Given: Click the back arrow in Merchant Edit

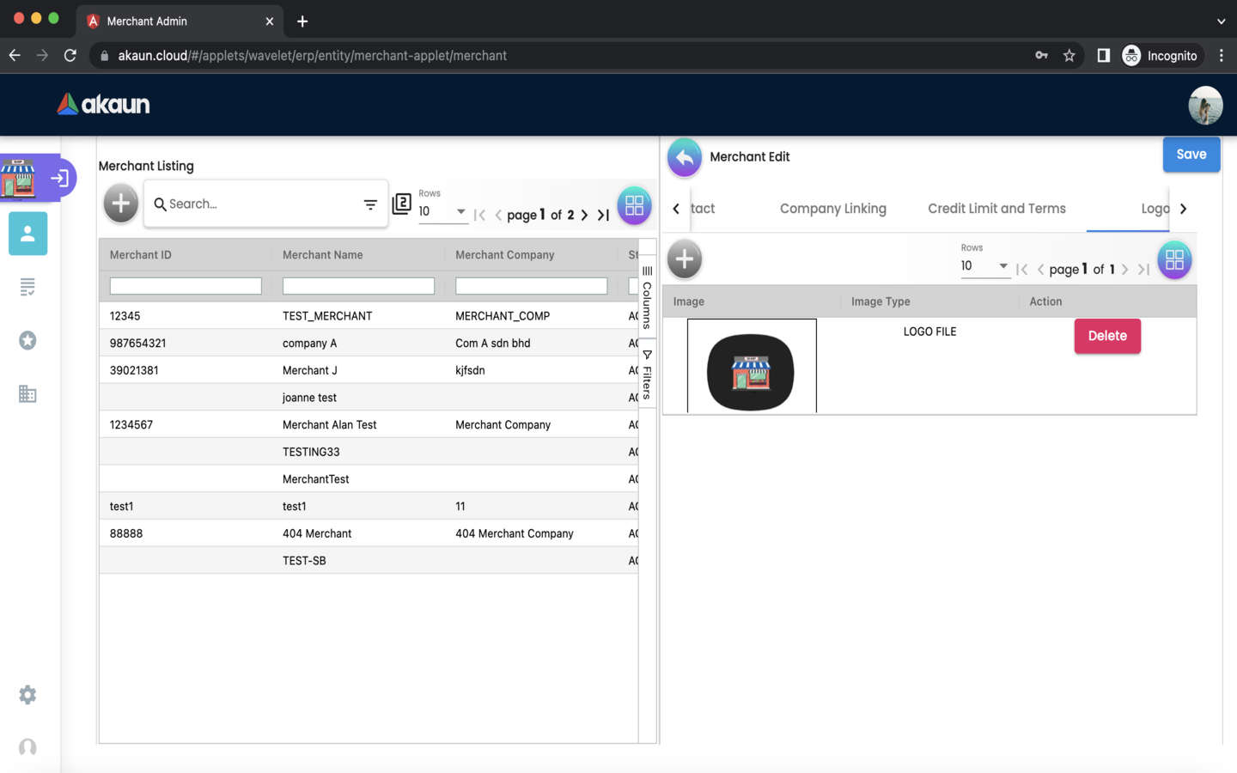Looking at the screenshot, I should click(x=684, y=157).
